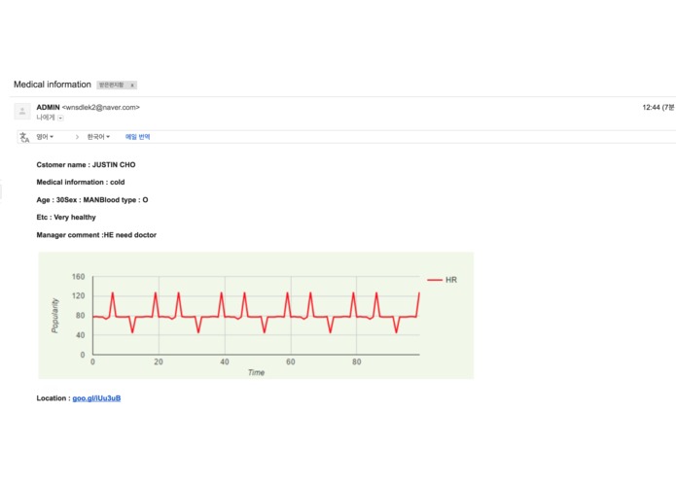Screen dimensions: 676x480
Task: Click the sender avatar icon
Action: coord(22,111)
